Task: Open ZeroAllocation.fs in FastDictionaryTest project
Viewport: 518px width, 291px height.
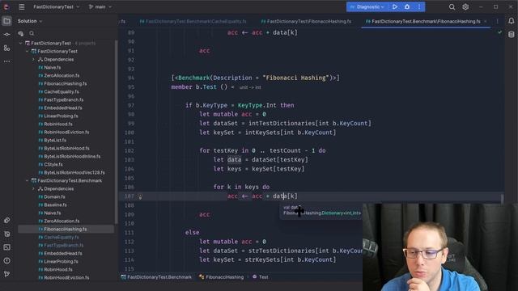Action: pyautogui.click(x=62, y=75)
